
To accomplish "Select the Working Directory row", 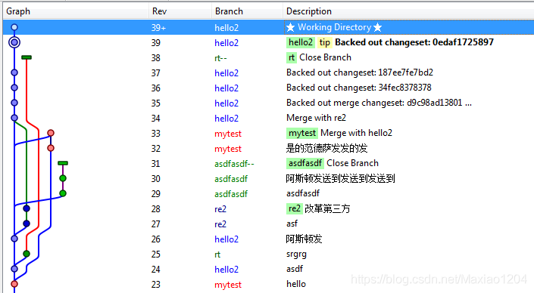I will (x=268, y=27).
